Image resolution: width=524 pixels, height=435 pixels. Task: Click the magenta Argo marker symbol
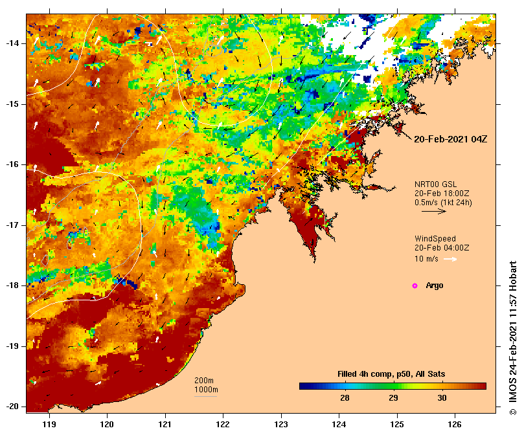click(415, 285)
